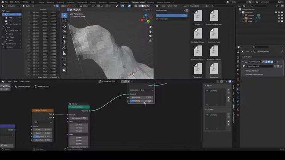
Task: Select the Measure tool in viewport toolbar
Action: 64,53
